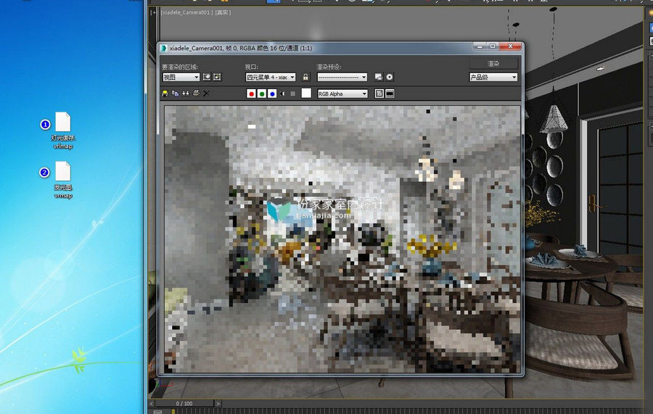Open the white color swatch
The height and width of the screenshot is (414, 653).
306,94
